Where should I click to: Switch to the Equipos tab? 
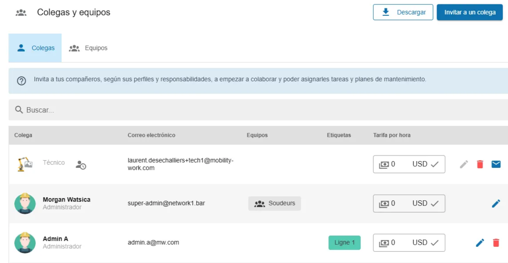pos(88,48)
